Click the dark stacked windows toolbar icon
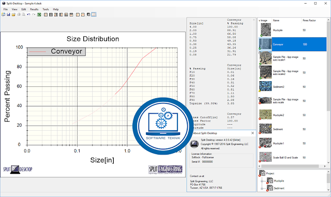Viewport: 331px width, 197px height. tap(88, 14)
